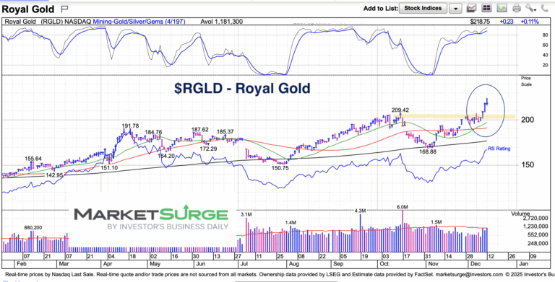The height and width of the screenshot is (282, 555).
Task: Click the Royal Gold title heading
Action: pos(28,9)
